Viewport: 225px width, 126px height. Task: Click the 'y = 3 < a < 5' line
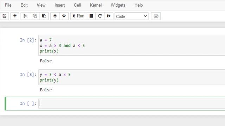pos(55,75)
